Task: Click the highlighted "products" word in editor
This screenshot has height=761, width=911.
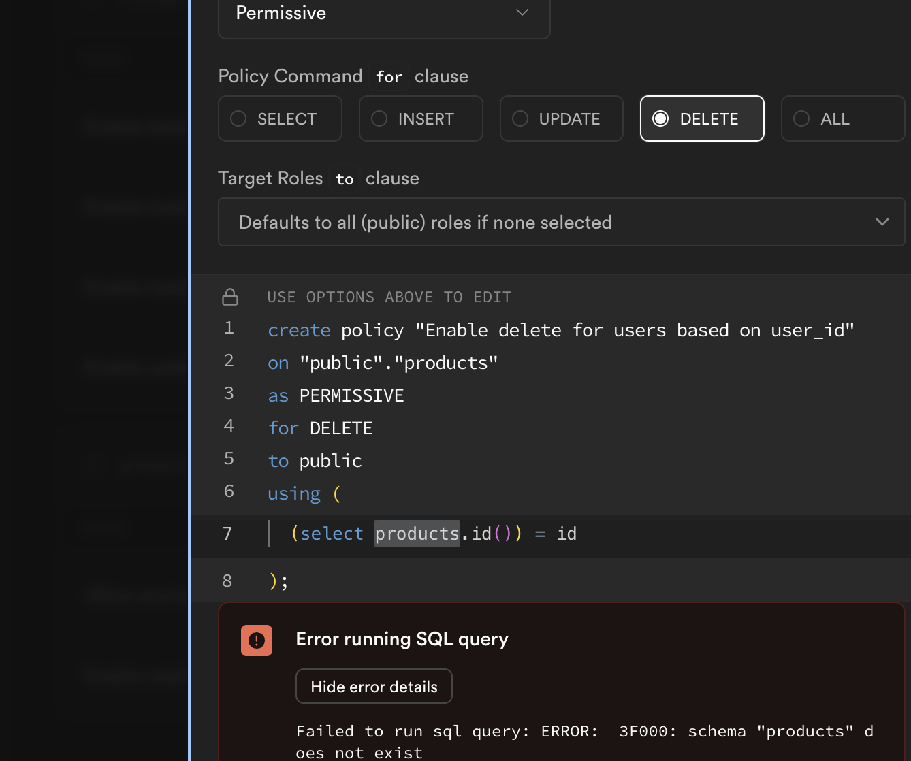Action: pos(417,534)
